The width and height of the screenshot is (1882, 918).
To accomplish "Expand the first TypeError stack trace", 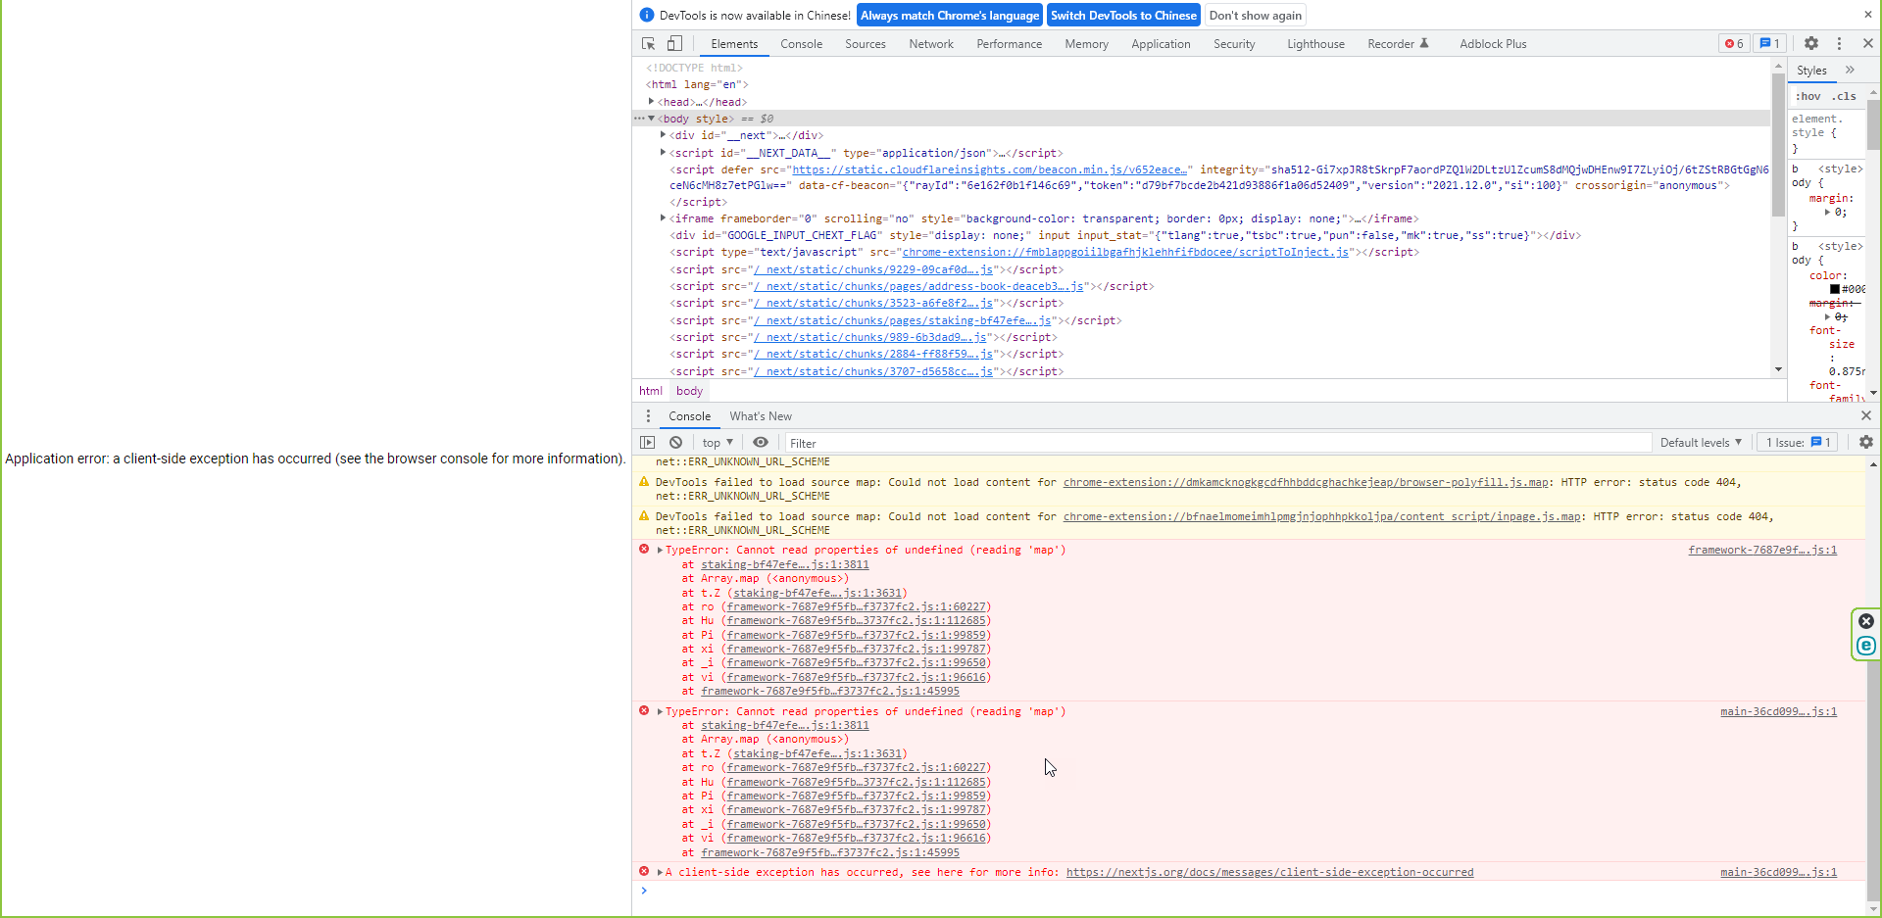I will click(660, 550).
